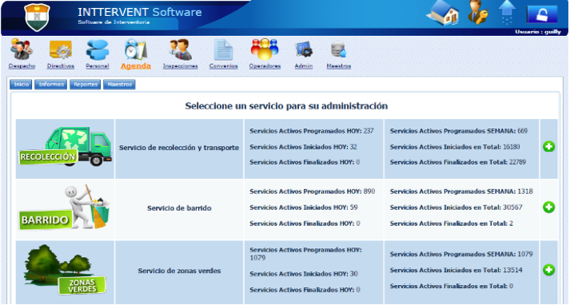The width and height of the screenshot is (570, 305).
Task: Click 'Servicios Activos Programados SEMANA: 1079'
Action: click(461, 254)
